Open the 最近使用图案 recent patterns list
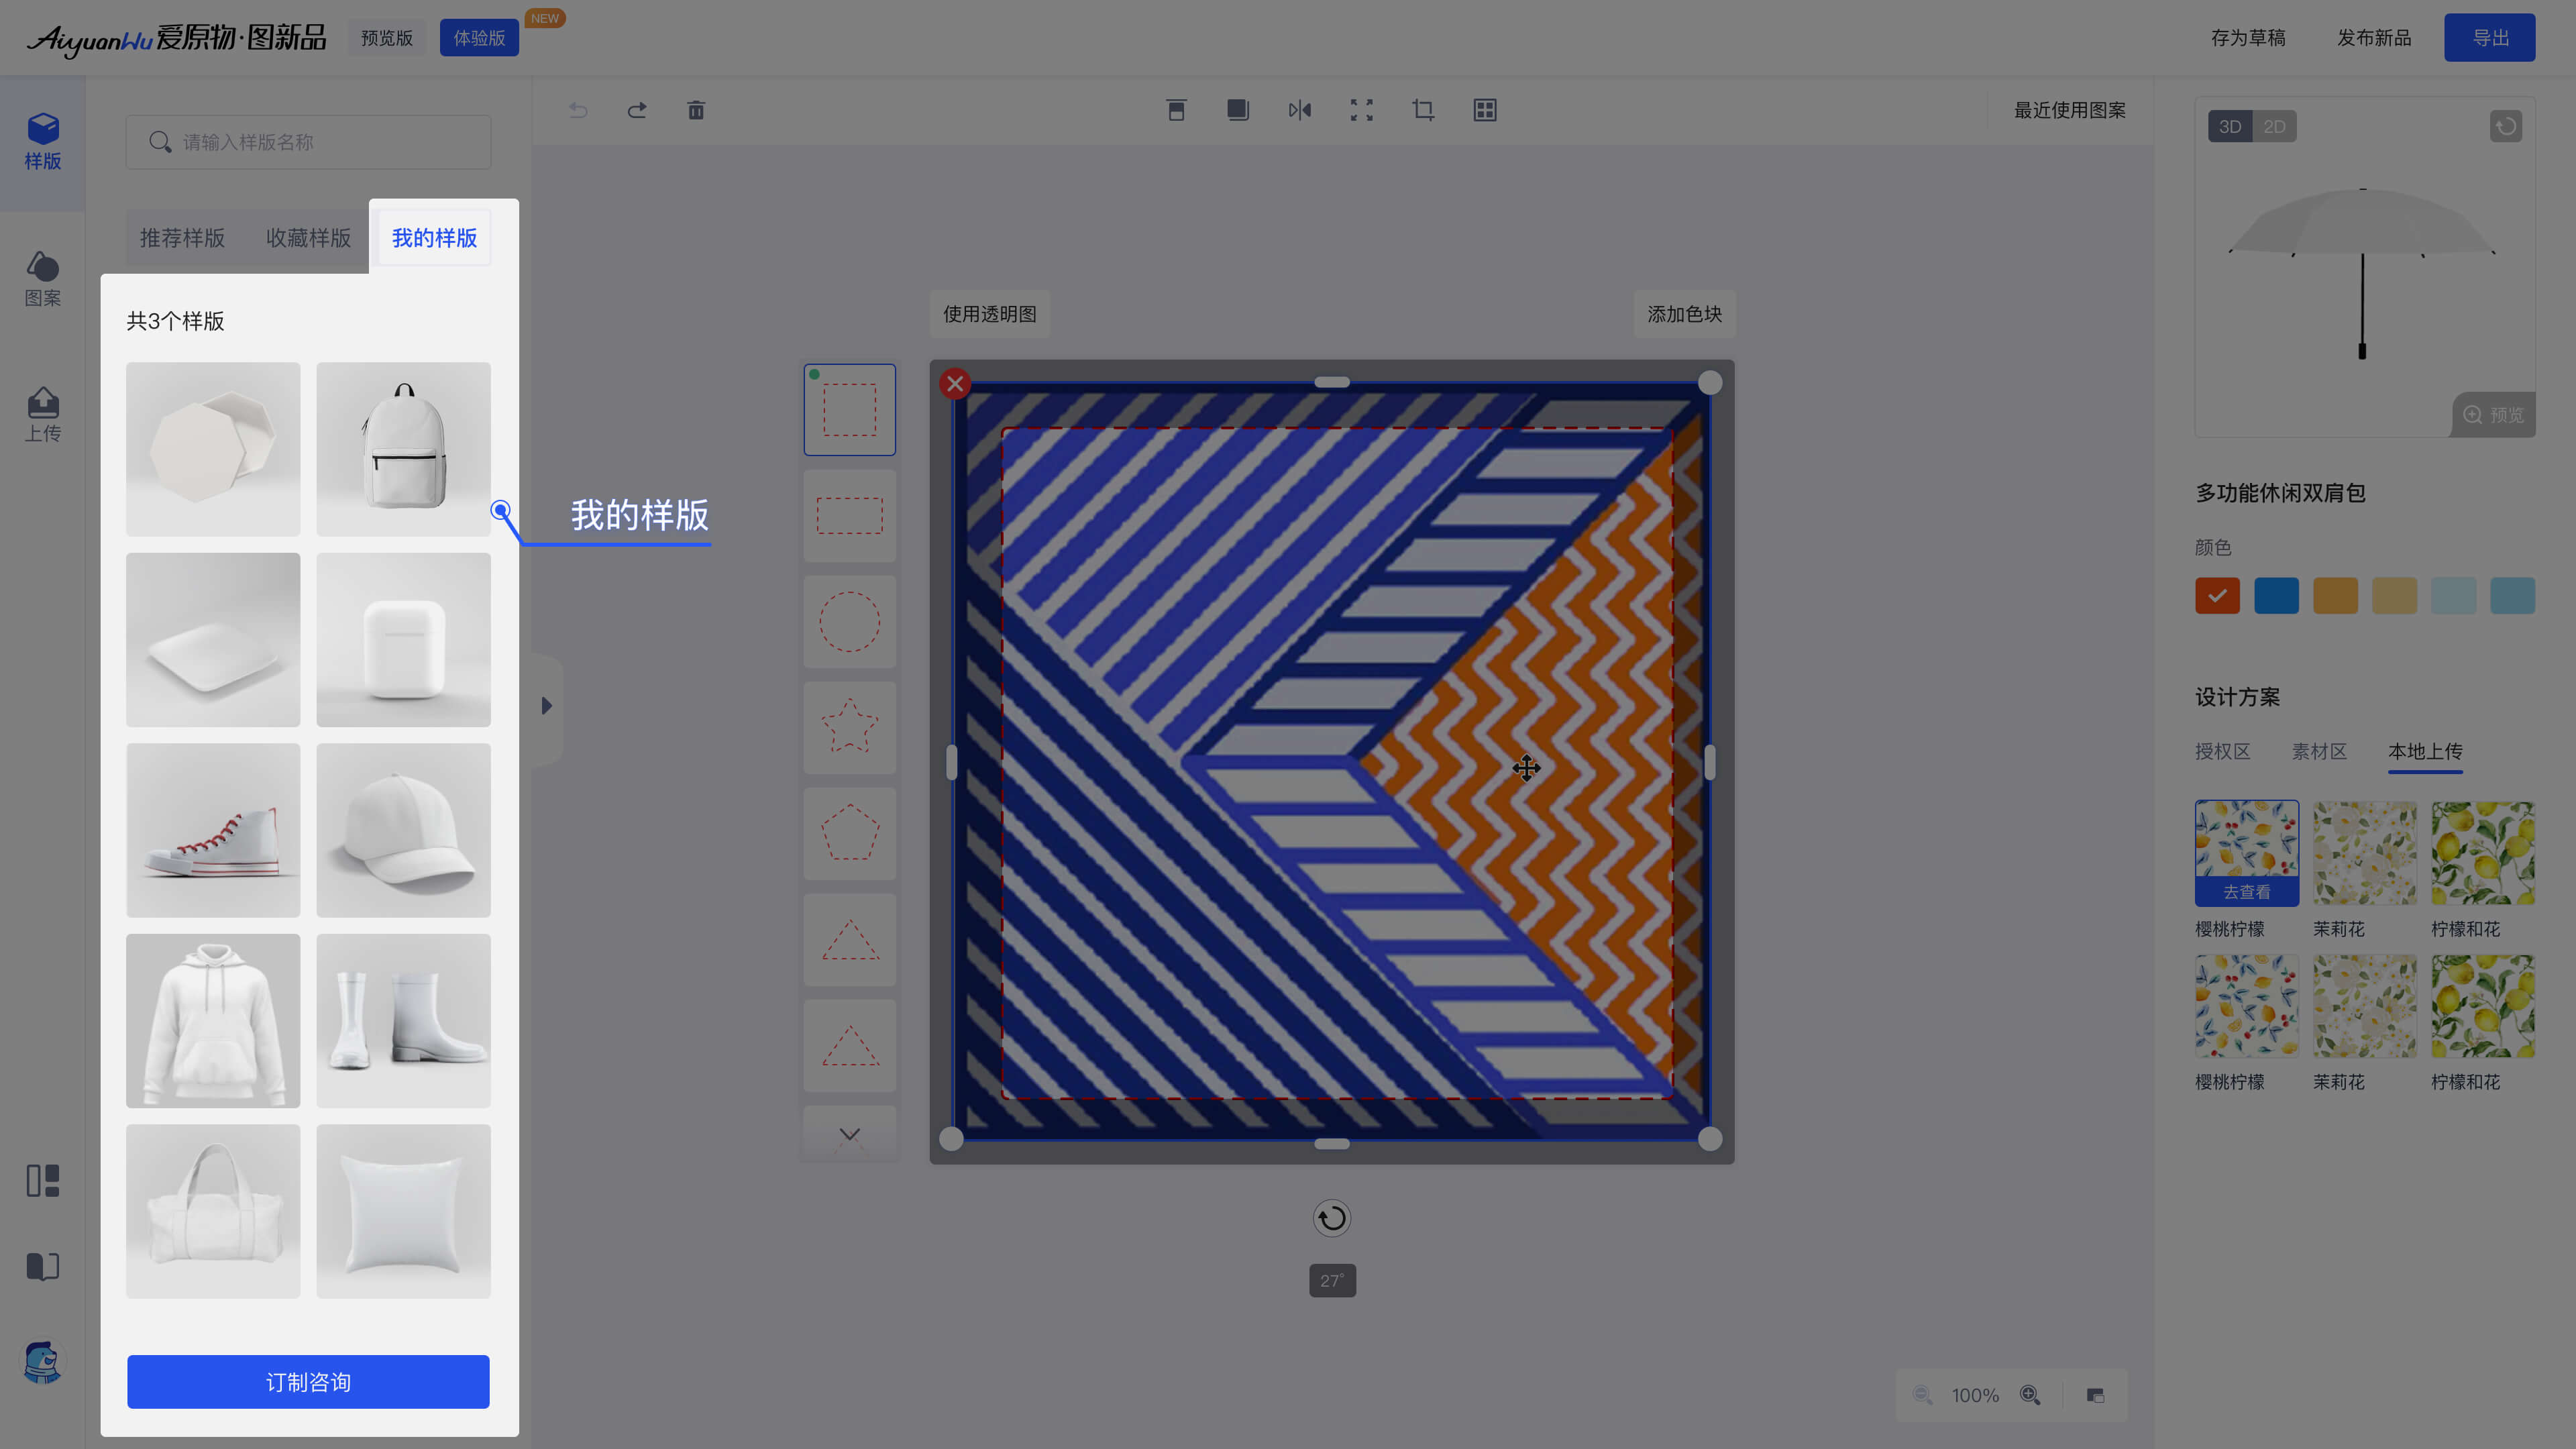Viewport: 2576px width, 1449px height. coord(2069,110)
